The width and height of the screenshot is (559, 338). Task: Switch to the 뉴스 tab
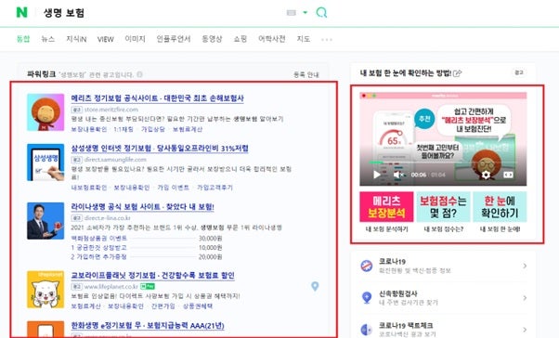[x=47, y=39]
